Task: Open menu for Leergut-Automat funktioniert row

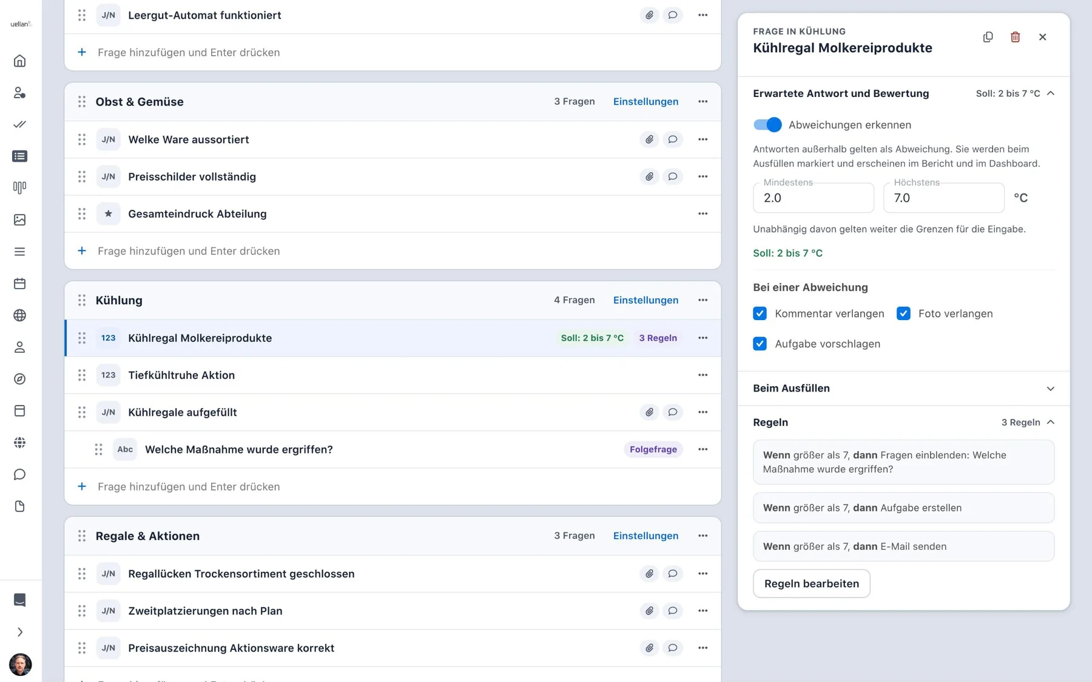Action: (x=703, y=15)
